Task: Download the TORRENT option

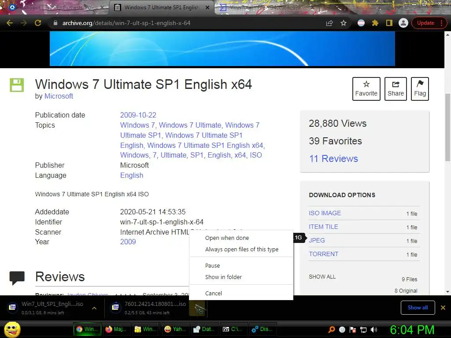Action: click(x=324, y=254)
